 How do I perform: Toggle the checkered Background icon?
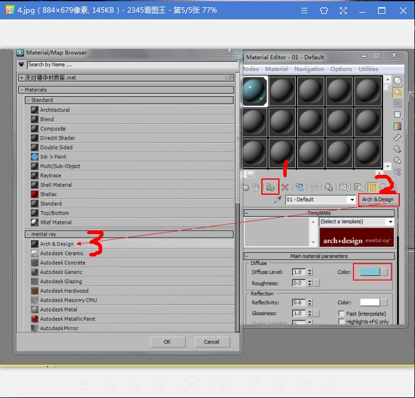point(397,103)
